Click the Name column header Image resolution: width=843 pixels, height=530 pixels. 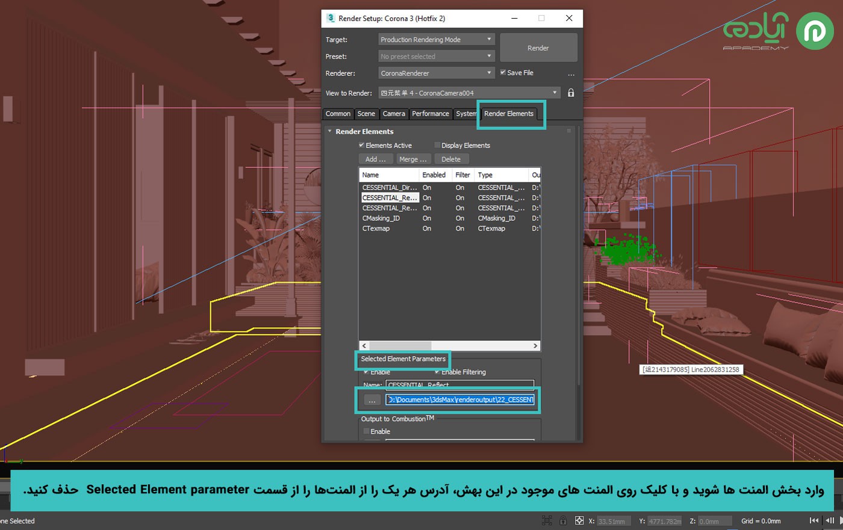coord(389,174)
